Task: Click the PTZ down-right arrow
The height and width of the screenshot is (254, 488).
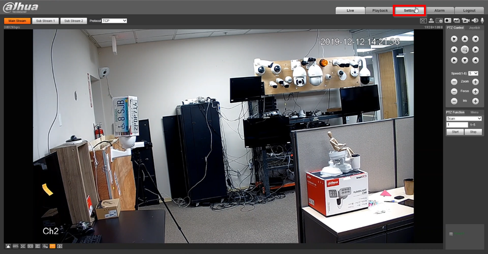Action: [475, 60]
